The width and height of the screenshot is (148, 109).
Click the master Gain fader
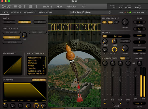tap(136, 74)
